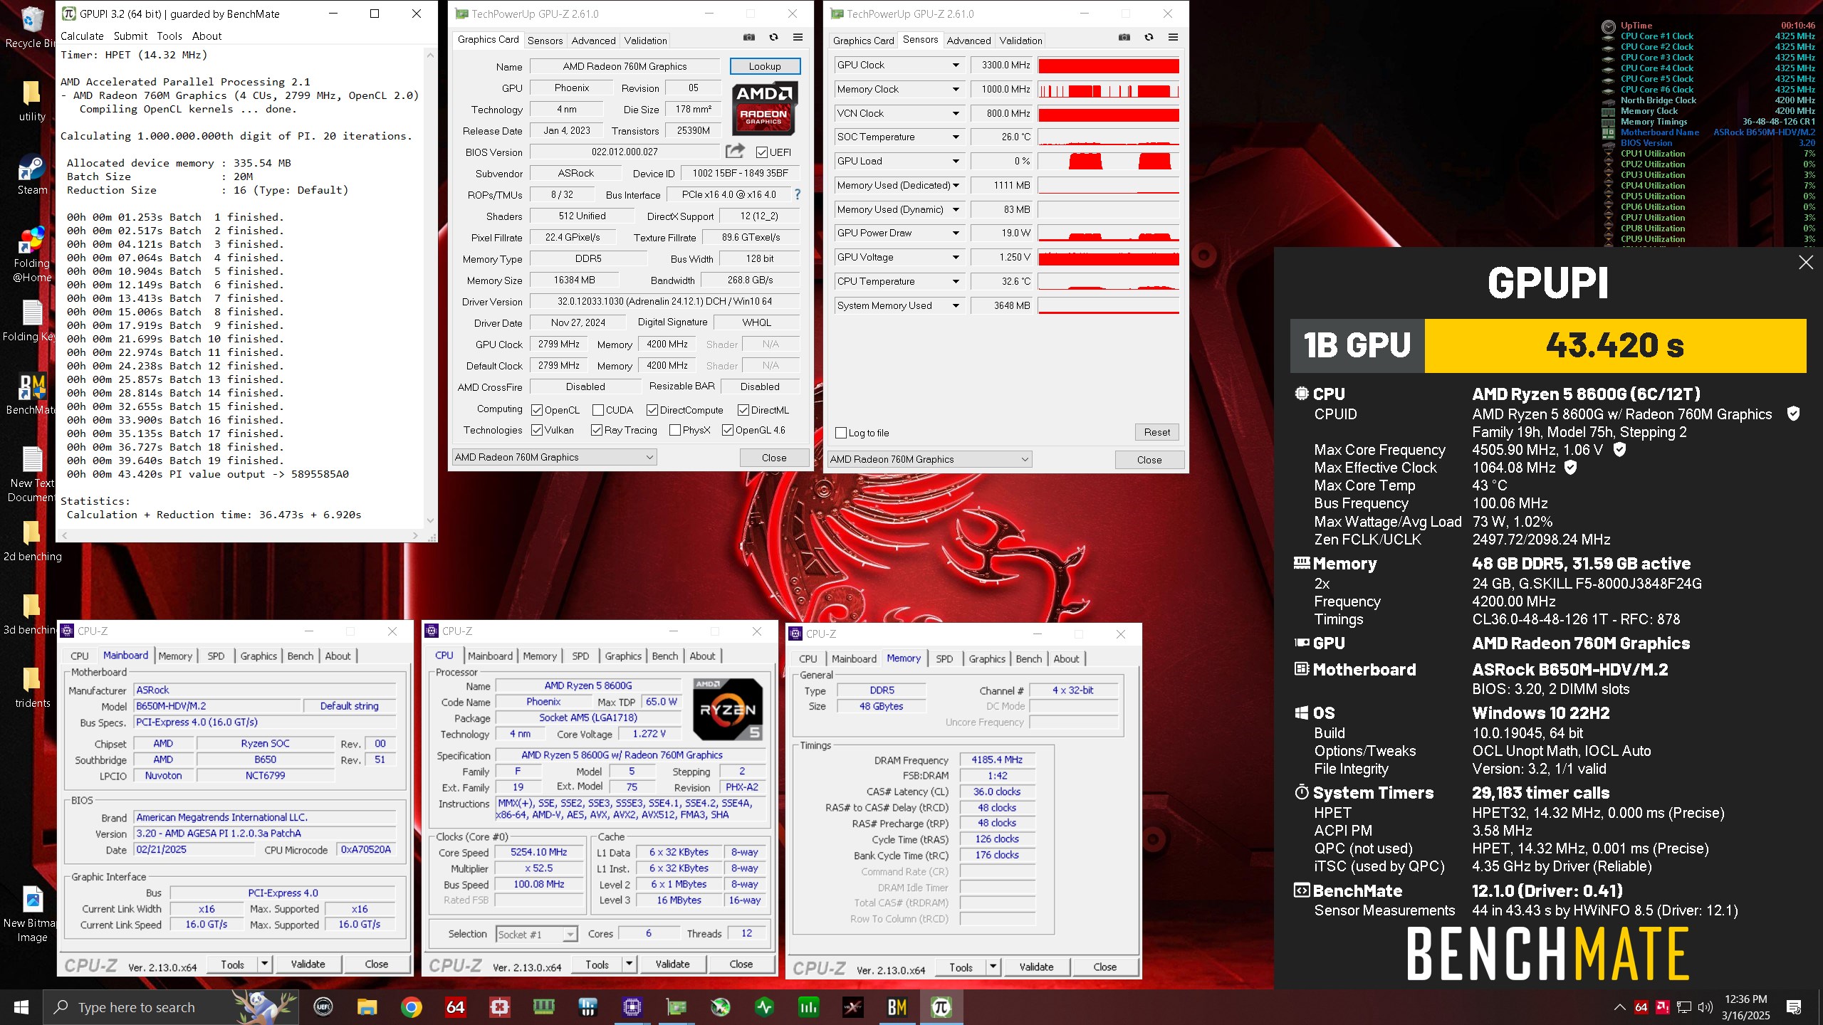Open BenchMate desktop shortcut
The image size is (1823, 1025).
tap(32, 394)
